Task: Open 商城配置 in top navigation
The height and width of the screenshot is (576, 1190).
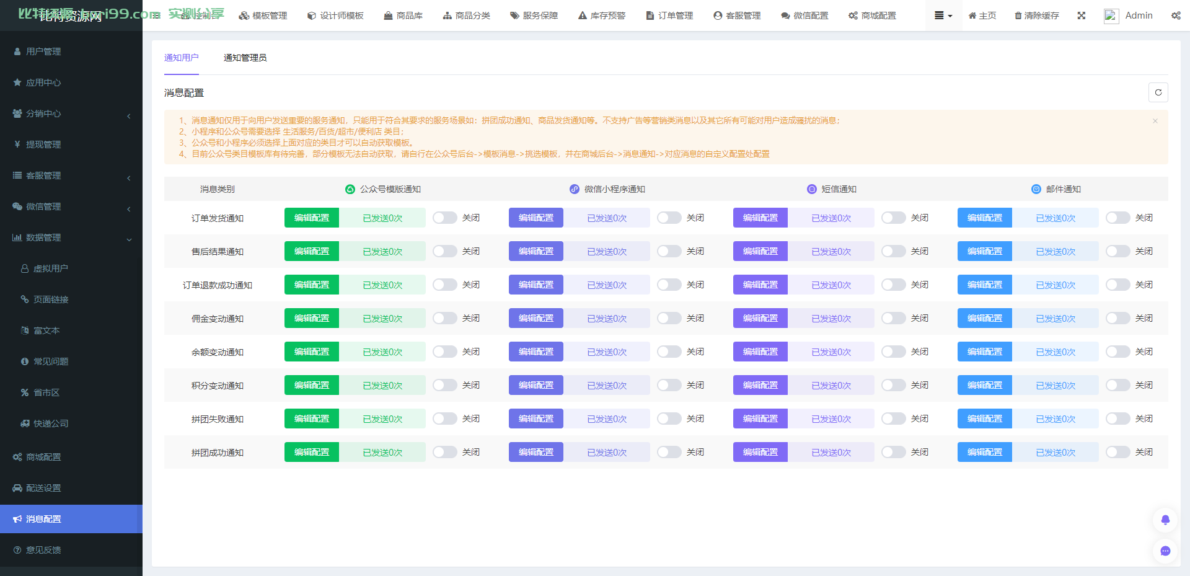Action: click(872, 16)
